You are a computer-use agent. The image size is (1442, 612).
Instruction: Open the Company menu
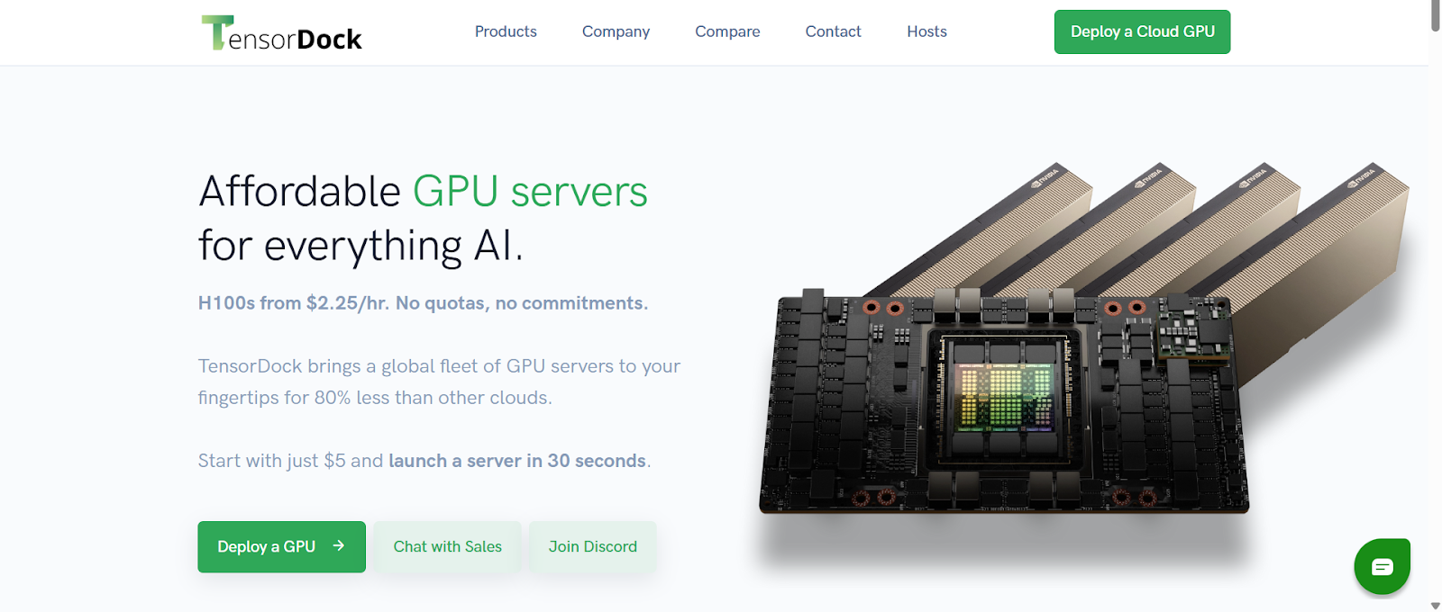[x=616, y=31]
